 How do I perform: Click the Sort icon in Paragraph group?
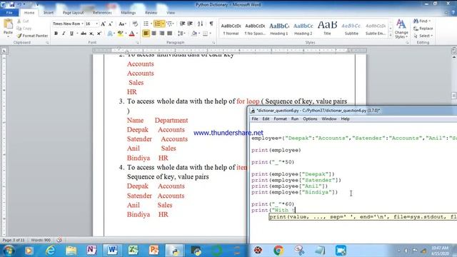click(200, 24)
